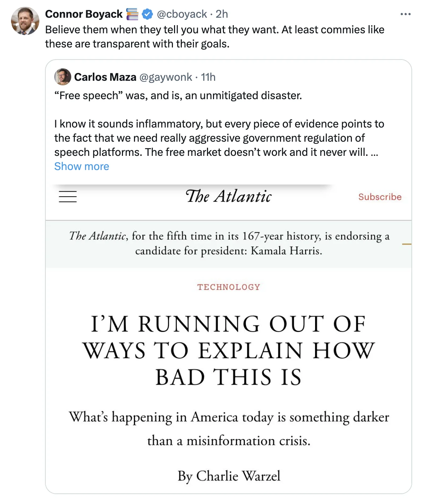The image size is (421, 498).
Task: Expand quoted tweet with Show more
Action: tap(82, 166)
